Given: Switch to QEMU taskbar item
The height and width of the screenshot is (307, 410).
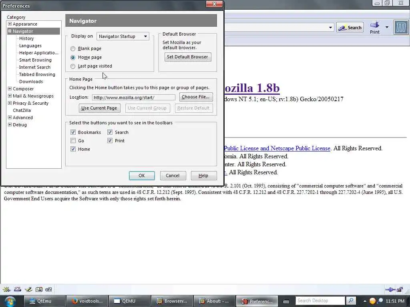Looking at the screenshot, I should 129,301.
